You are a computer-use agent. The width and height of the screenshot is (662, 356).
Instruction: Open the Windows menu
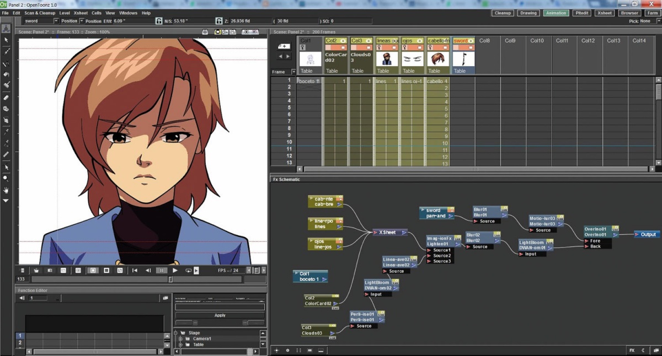[x=128, y=13]
